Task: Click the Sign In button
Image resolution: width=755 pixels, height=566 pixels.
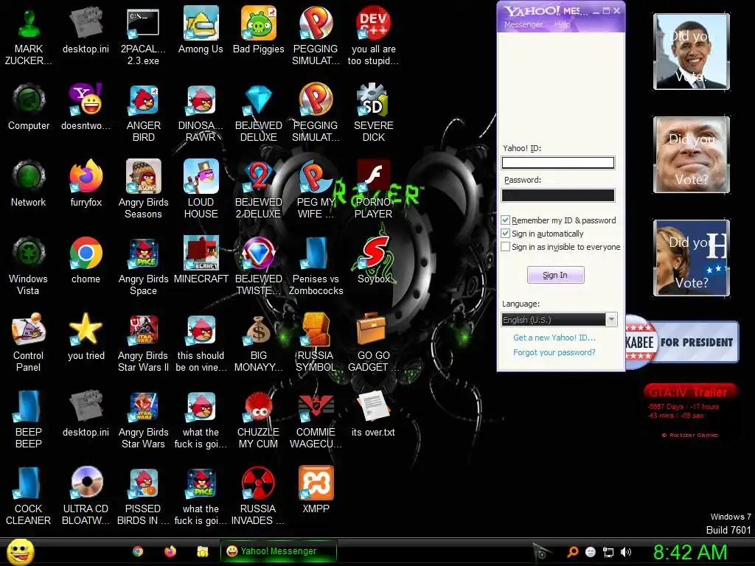Action: tap(555, 275)
